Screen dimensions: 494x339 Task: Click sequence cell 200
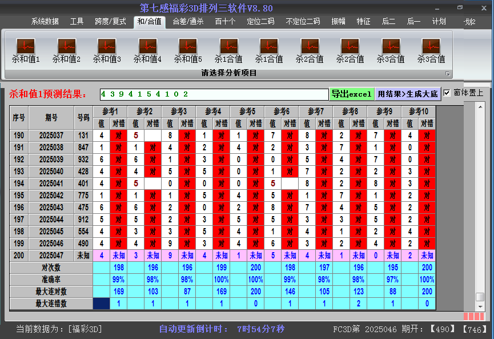click(19, 256)
